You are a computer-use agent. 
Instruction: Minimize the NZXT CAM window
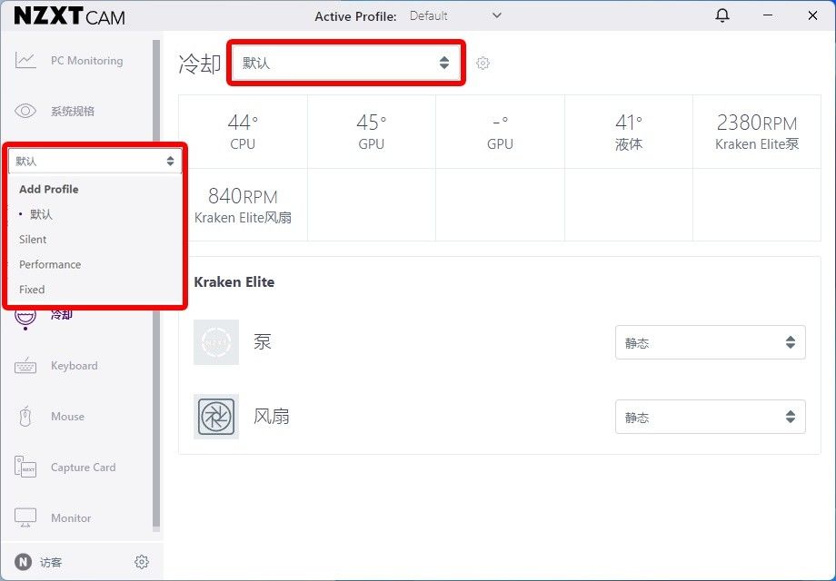tap(768, 15)
